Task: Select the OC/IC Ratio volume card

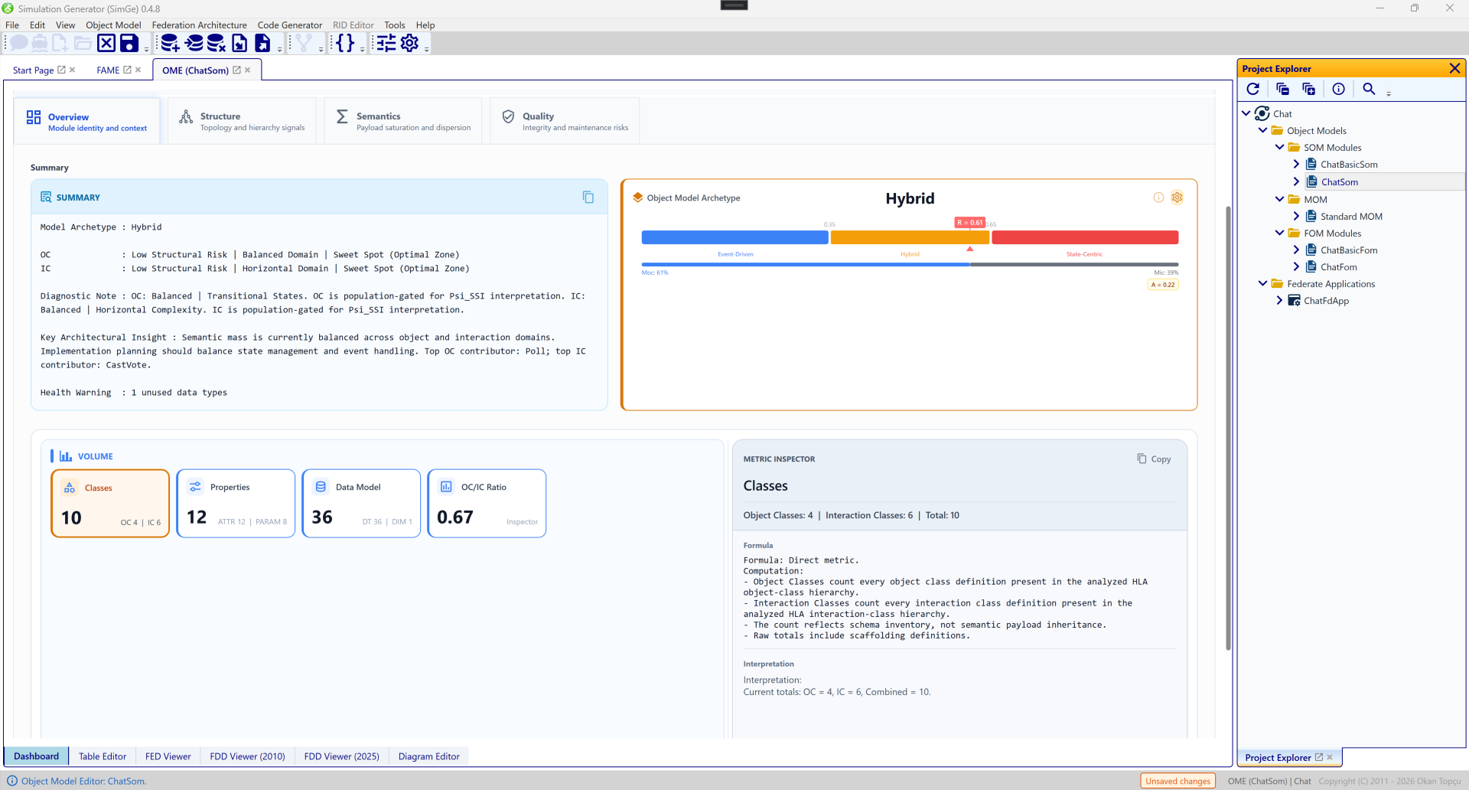Action: (487, 504)
